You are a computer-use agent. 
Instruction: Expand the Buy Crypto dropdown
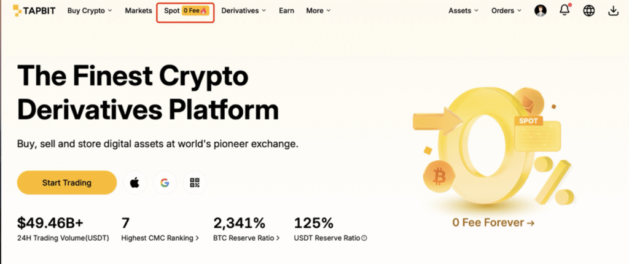click(x=90, y=10)
